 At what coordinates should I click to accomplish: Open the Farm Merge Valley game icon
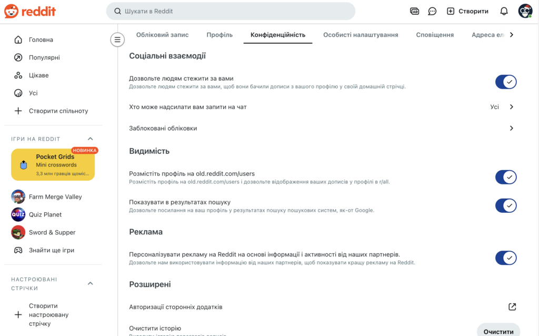coord(18,196)
